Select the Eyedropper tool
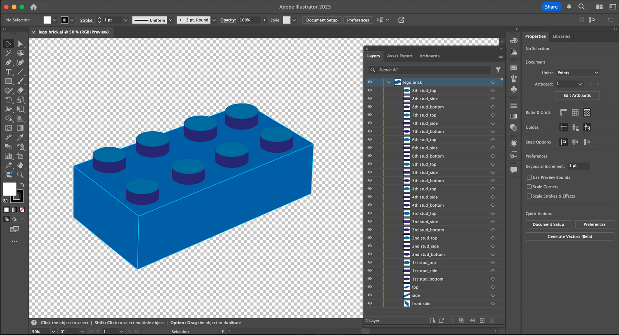Screen dimensions: 619x335 20,137
